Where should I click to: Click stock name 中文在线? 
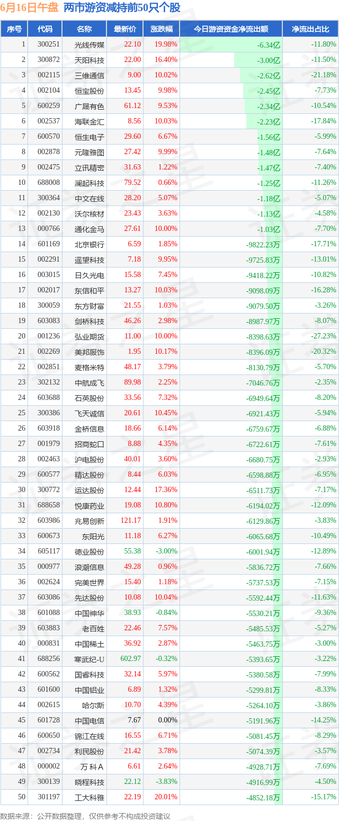90,198
